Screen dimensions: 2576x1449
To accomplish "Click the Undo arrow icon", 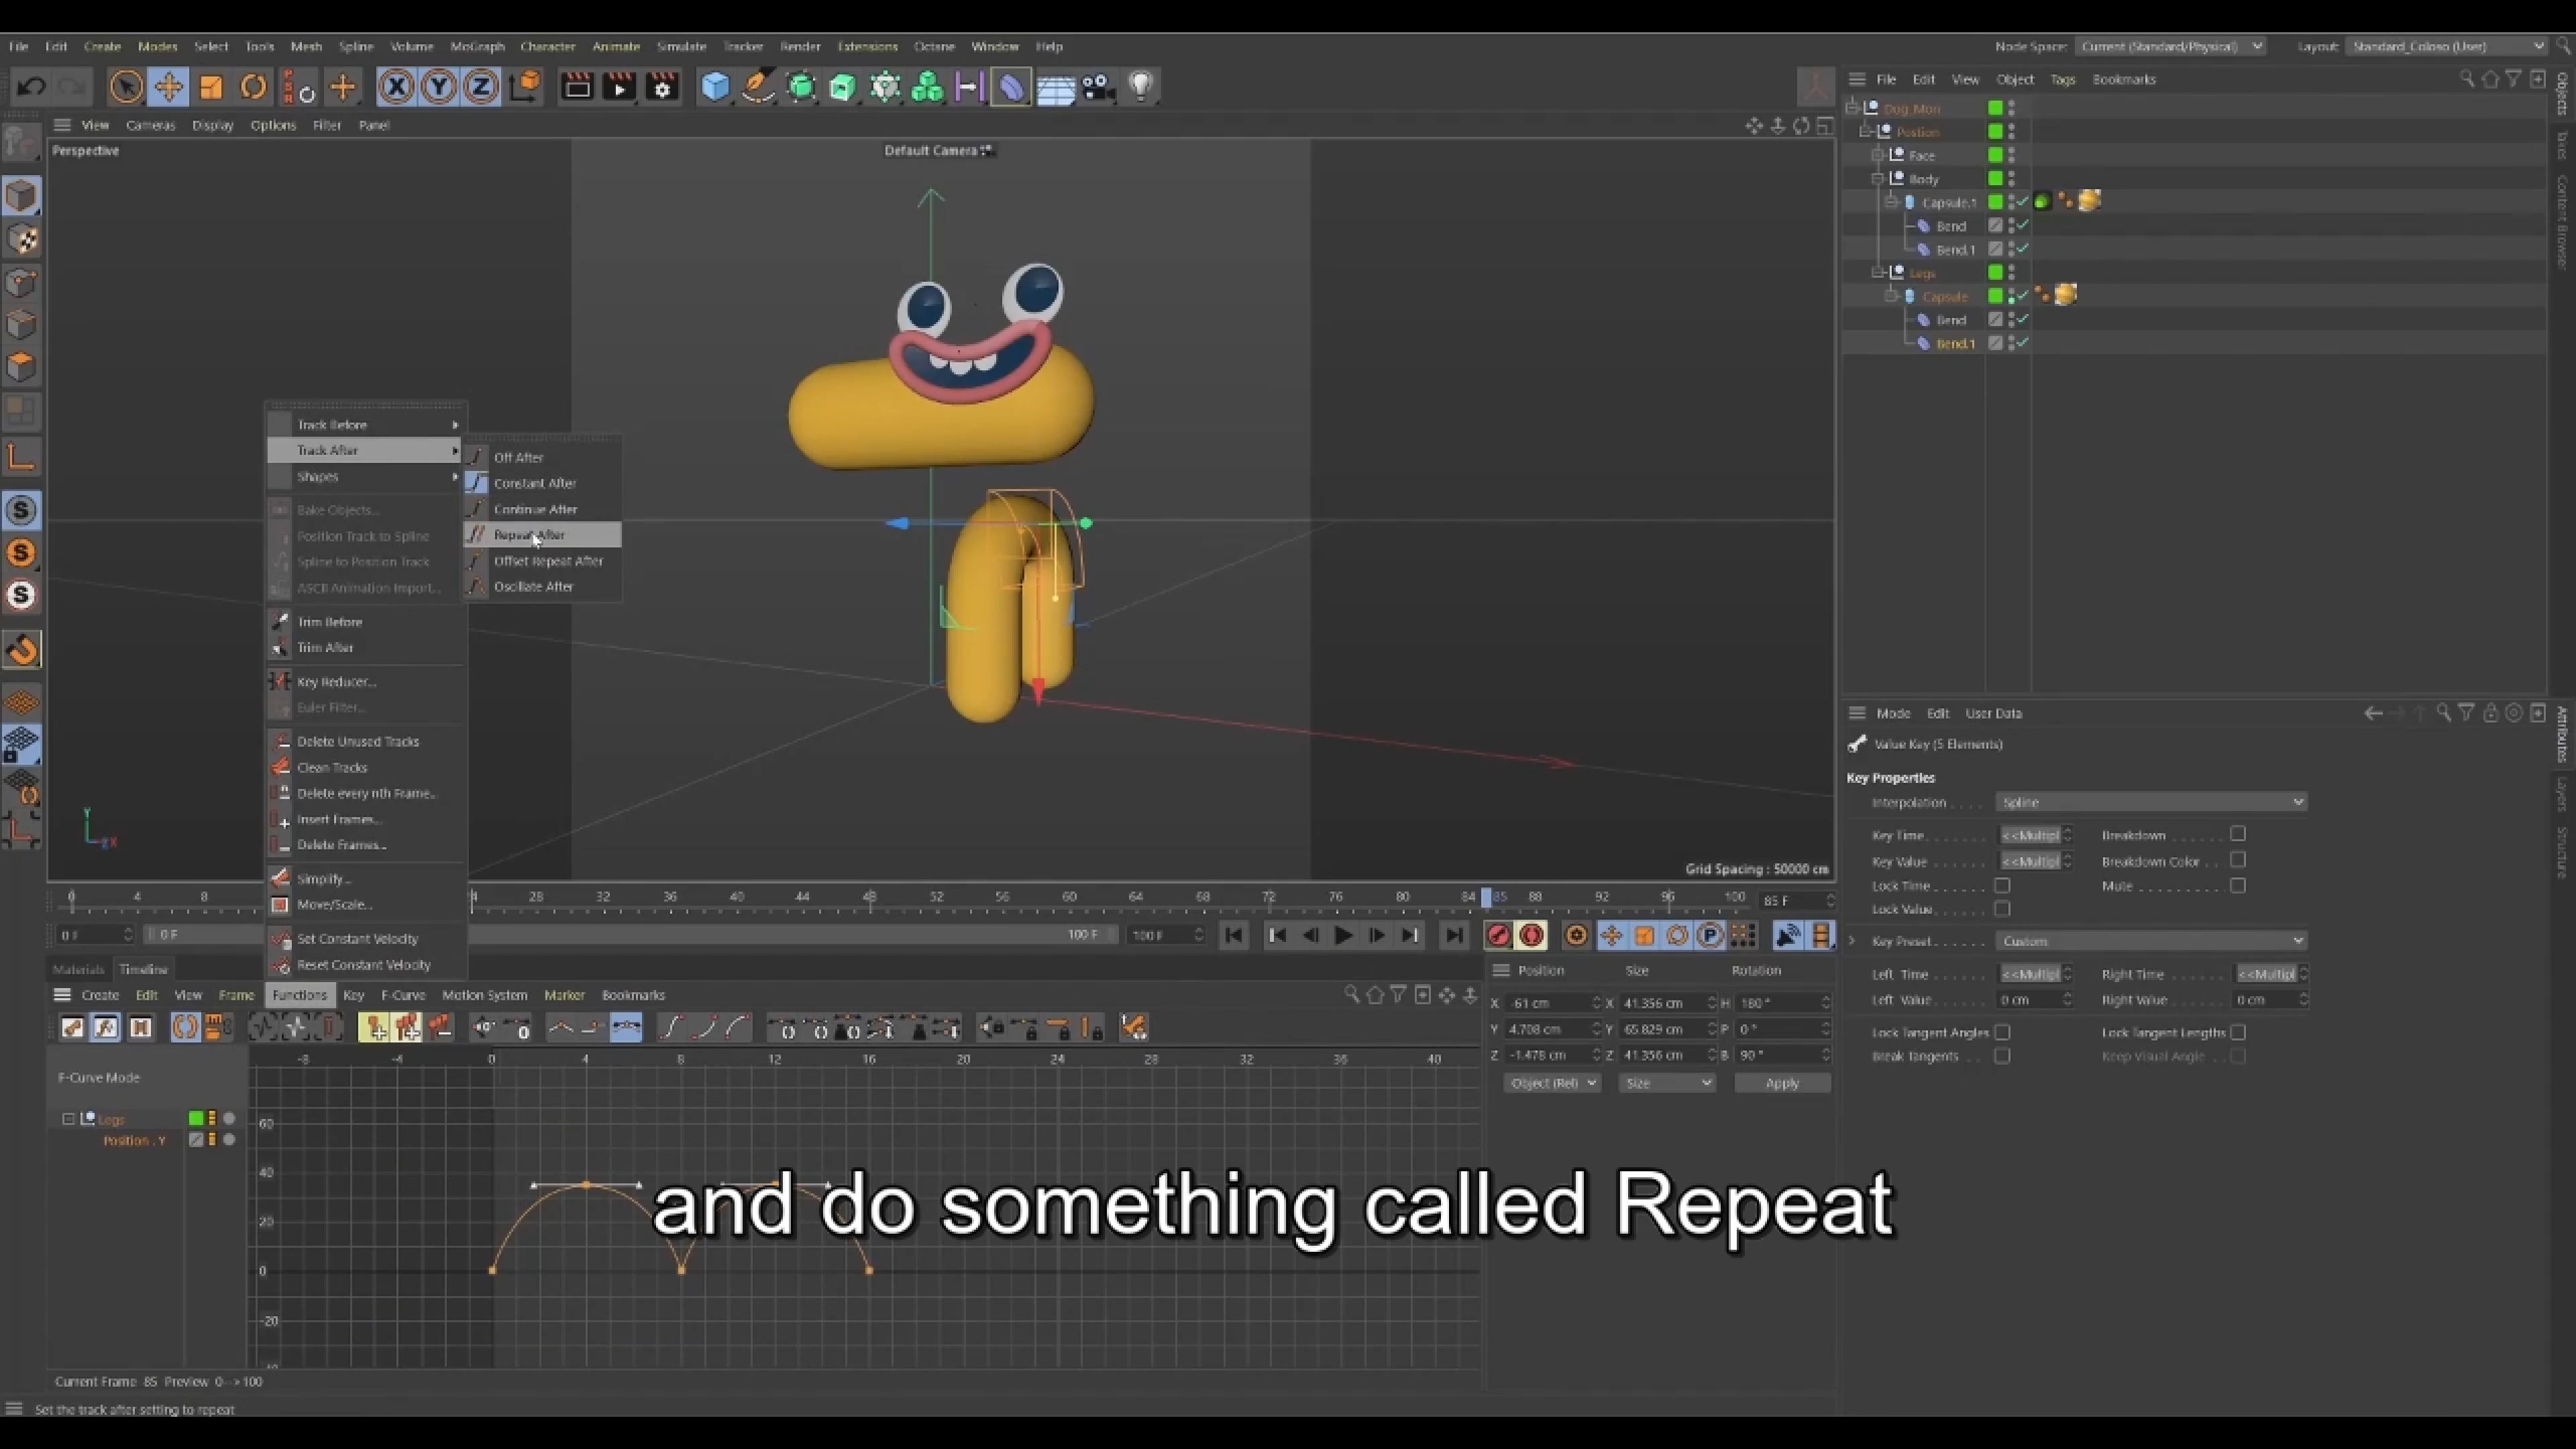I will point(31,87).
